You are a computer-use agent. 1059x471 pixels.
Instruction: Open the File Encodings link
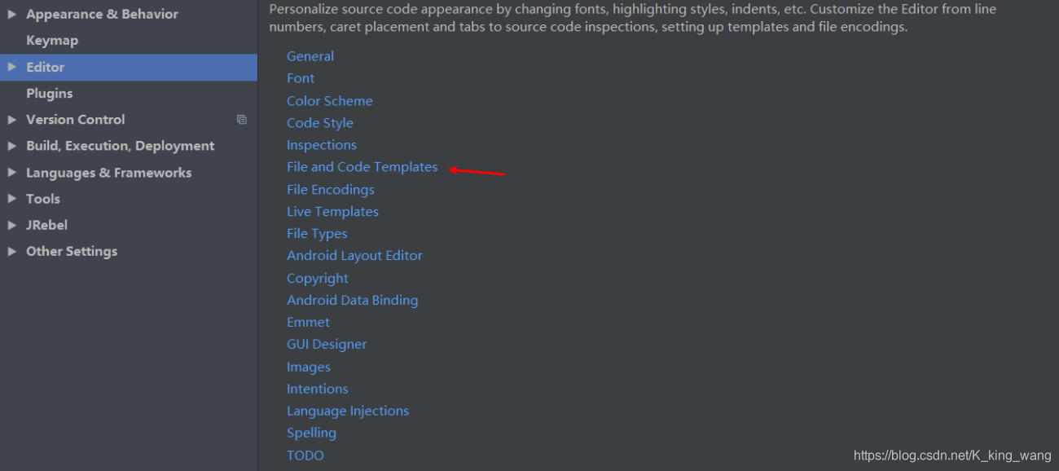pyautogui.click(x=331, y=190)
